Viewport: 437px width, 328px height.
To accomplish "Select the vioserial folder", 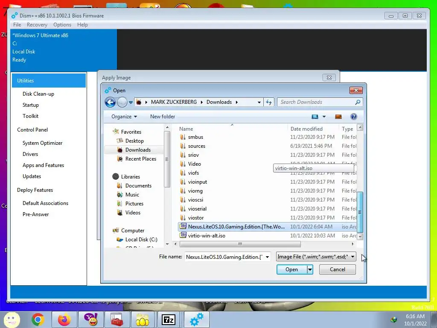I will [197, 208].
